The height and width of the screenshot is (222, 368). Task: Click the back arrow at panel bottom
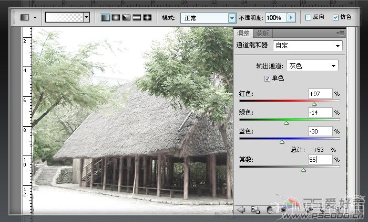[x=241, y=209]
